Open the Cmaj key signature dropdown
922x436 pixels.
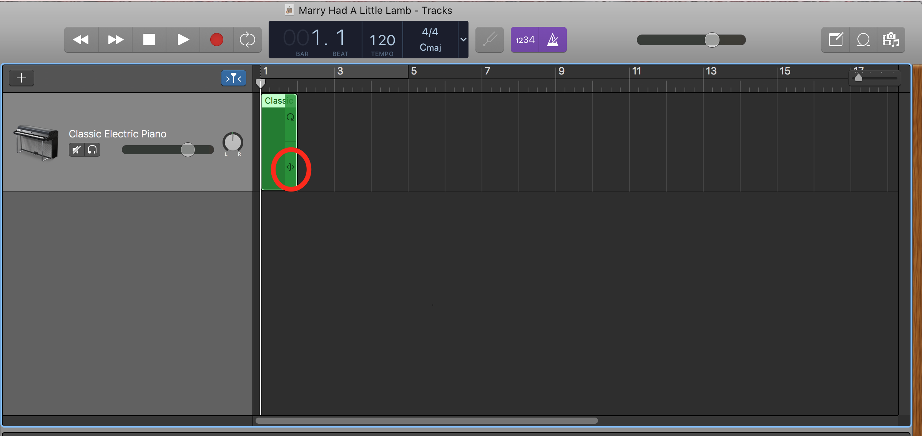coord(463,40)
